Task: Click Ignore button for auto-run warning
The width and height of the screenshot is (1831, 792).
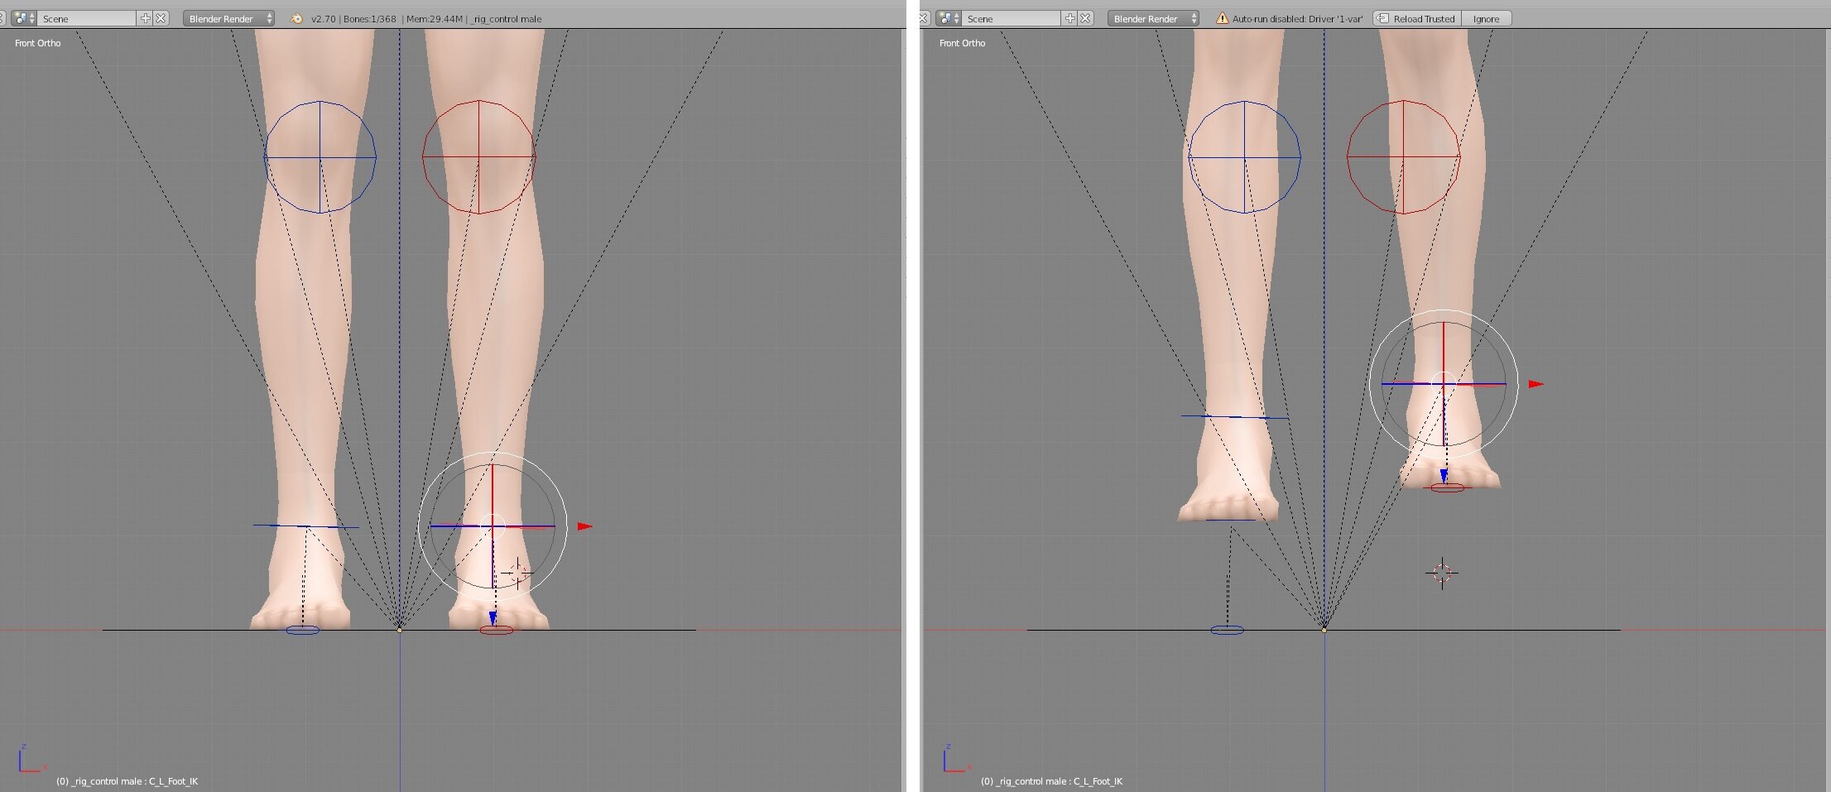Action: click(1486, 18)
